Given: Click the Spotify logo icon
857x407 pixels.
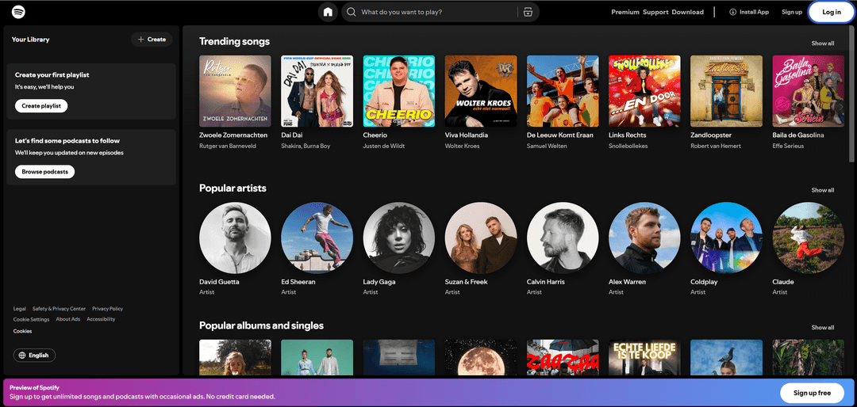Looking at the screenshot, I should pos(18,11).
